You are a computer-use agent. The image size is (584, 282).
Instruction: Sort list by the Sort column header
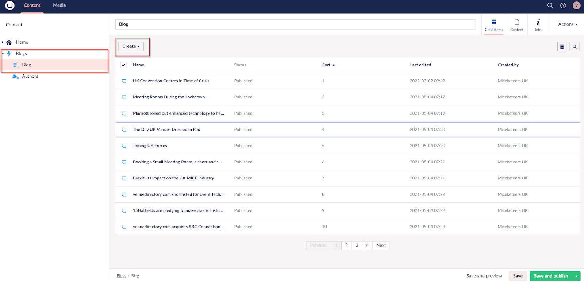(328, 65)
